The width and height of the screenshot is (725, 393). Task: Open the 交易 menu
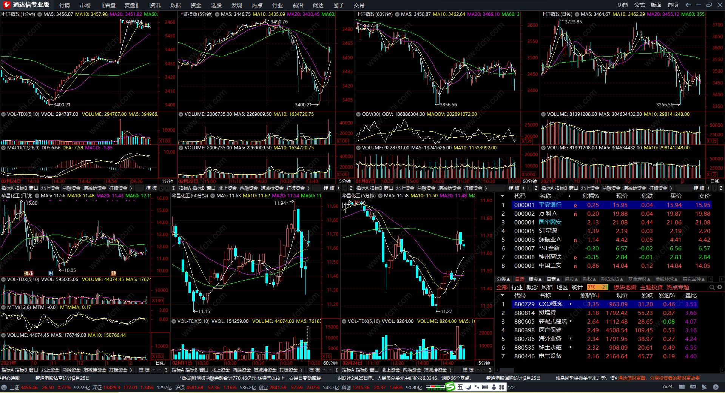coord(359,5)
